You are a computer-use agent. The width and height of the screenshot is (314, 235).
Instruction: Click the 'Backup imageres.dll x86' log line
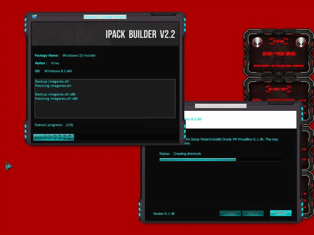pyautogui.click(x=55, y=94)
